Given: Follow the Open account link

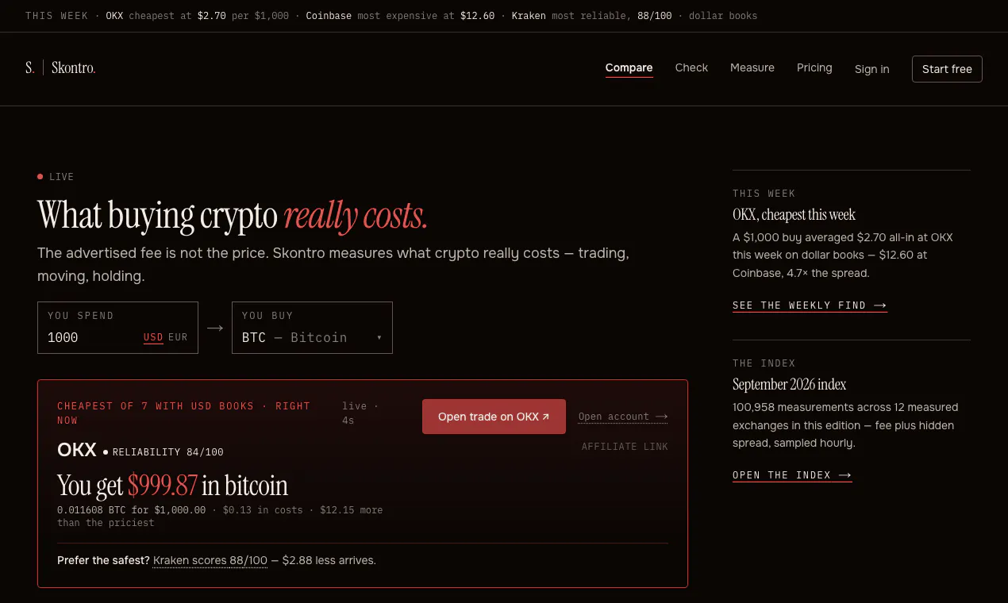Looking at the screenshot, I should coord(623,417).
